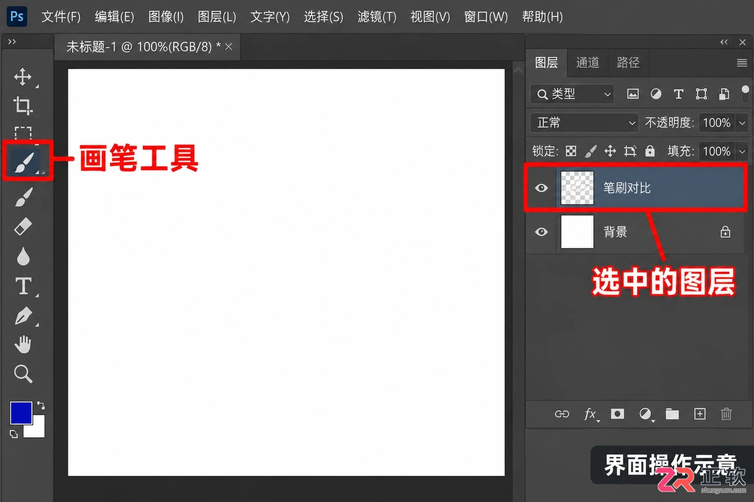Open the 类型 filter dropdown
This screenshot has width=754, height=502.
[x=572, y=94]
